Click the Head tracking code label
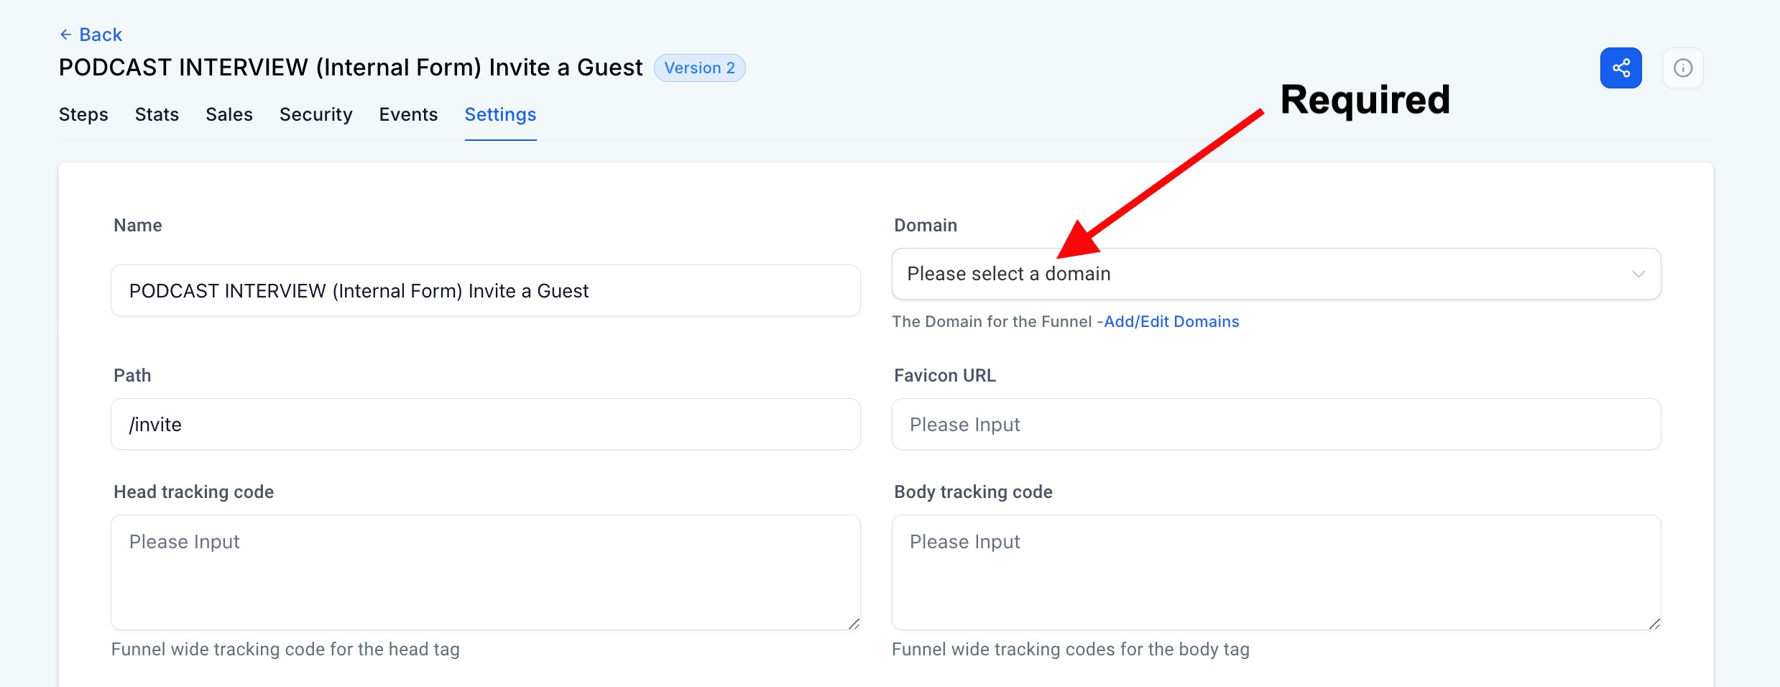Viewport: 1780px width, 687px height. click(x=193, y=492)
